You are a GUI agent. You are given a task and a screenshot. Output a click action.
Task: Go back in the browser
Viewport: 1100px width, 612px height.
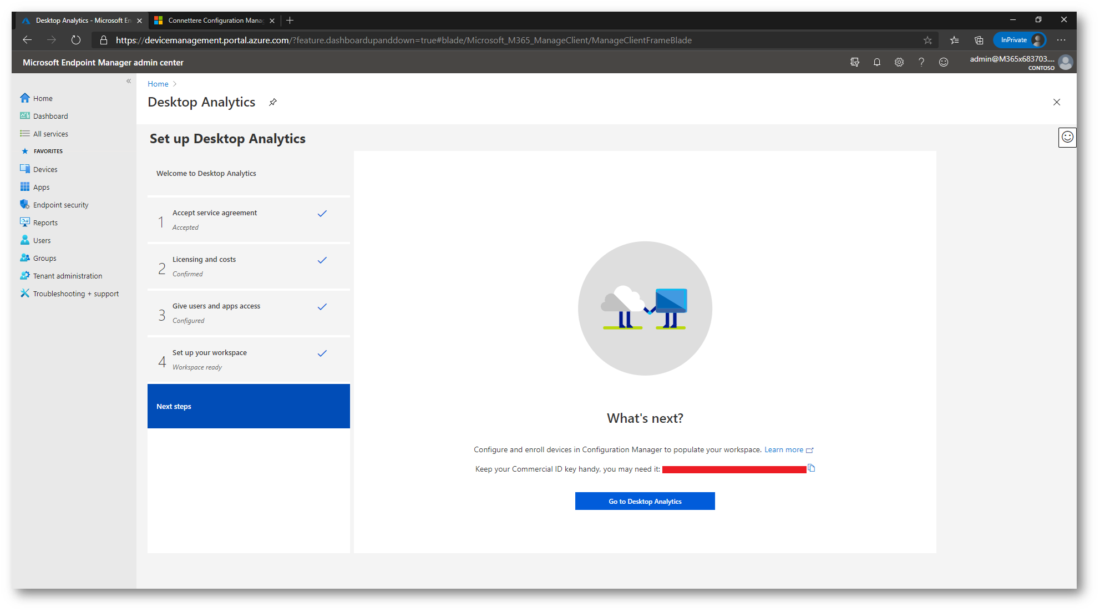pos(27,40)
